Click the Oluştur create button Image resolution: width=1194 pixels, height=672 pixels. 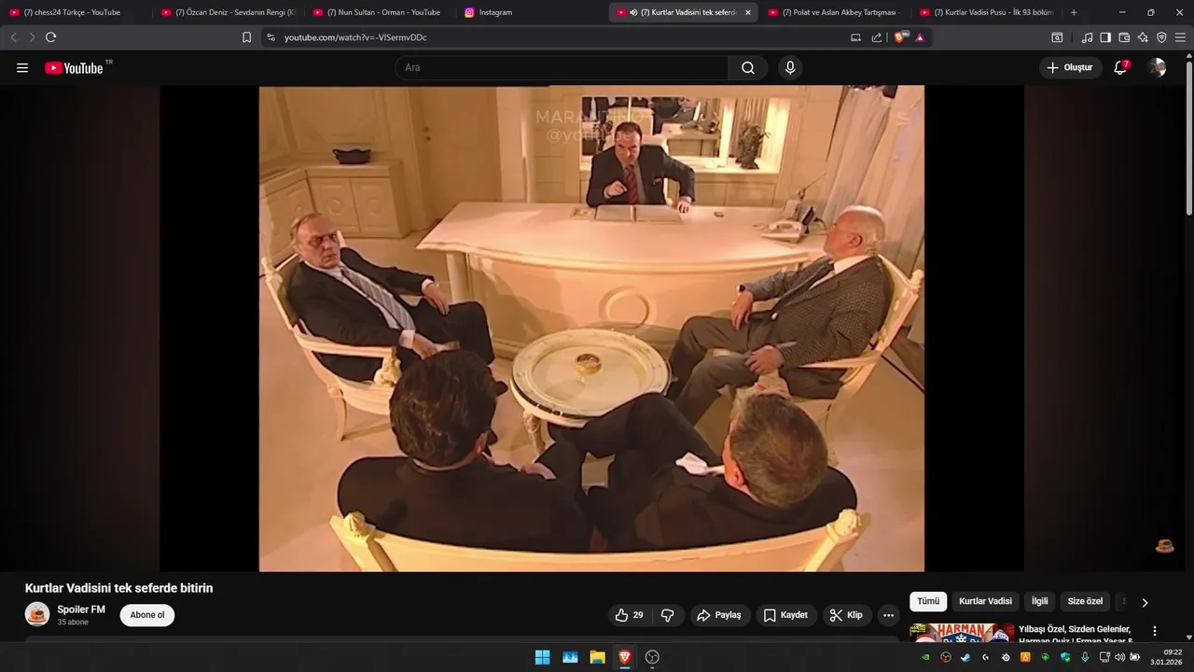[1070, 67]
